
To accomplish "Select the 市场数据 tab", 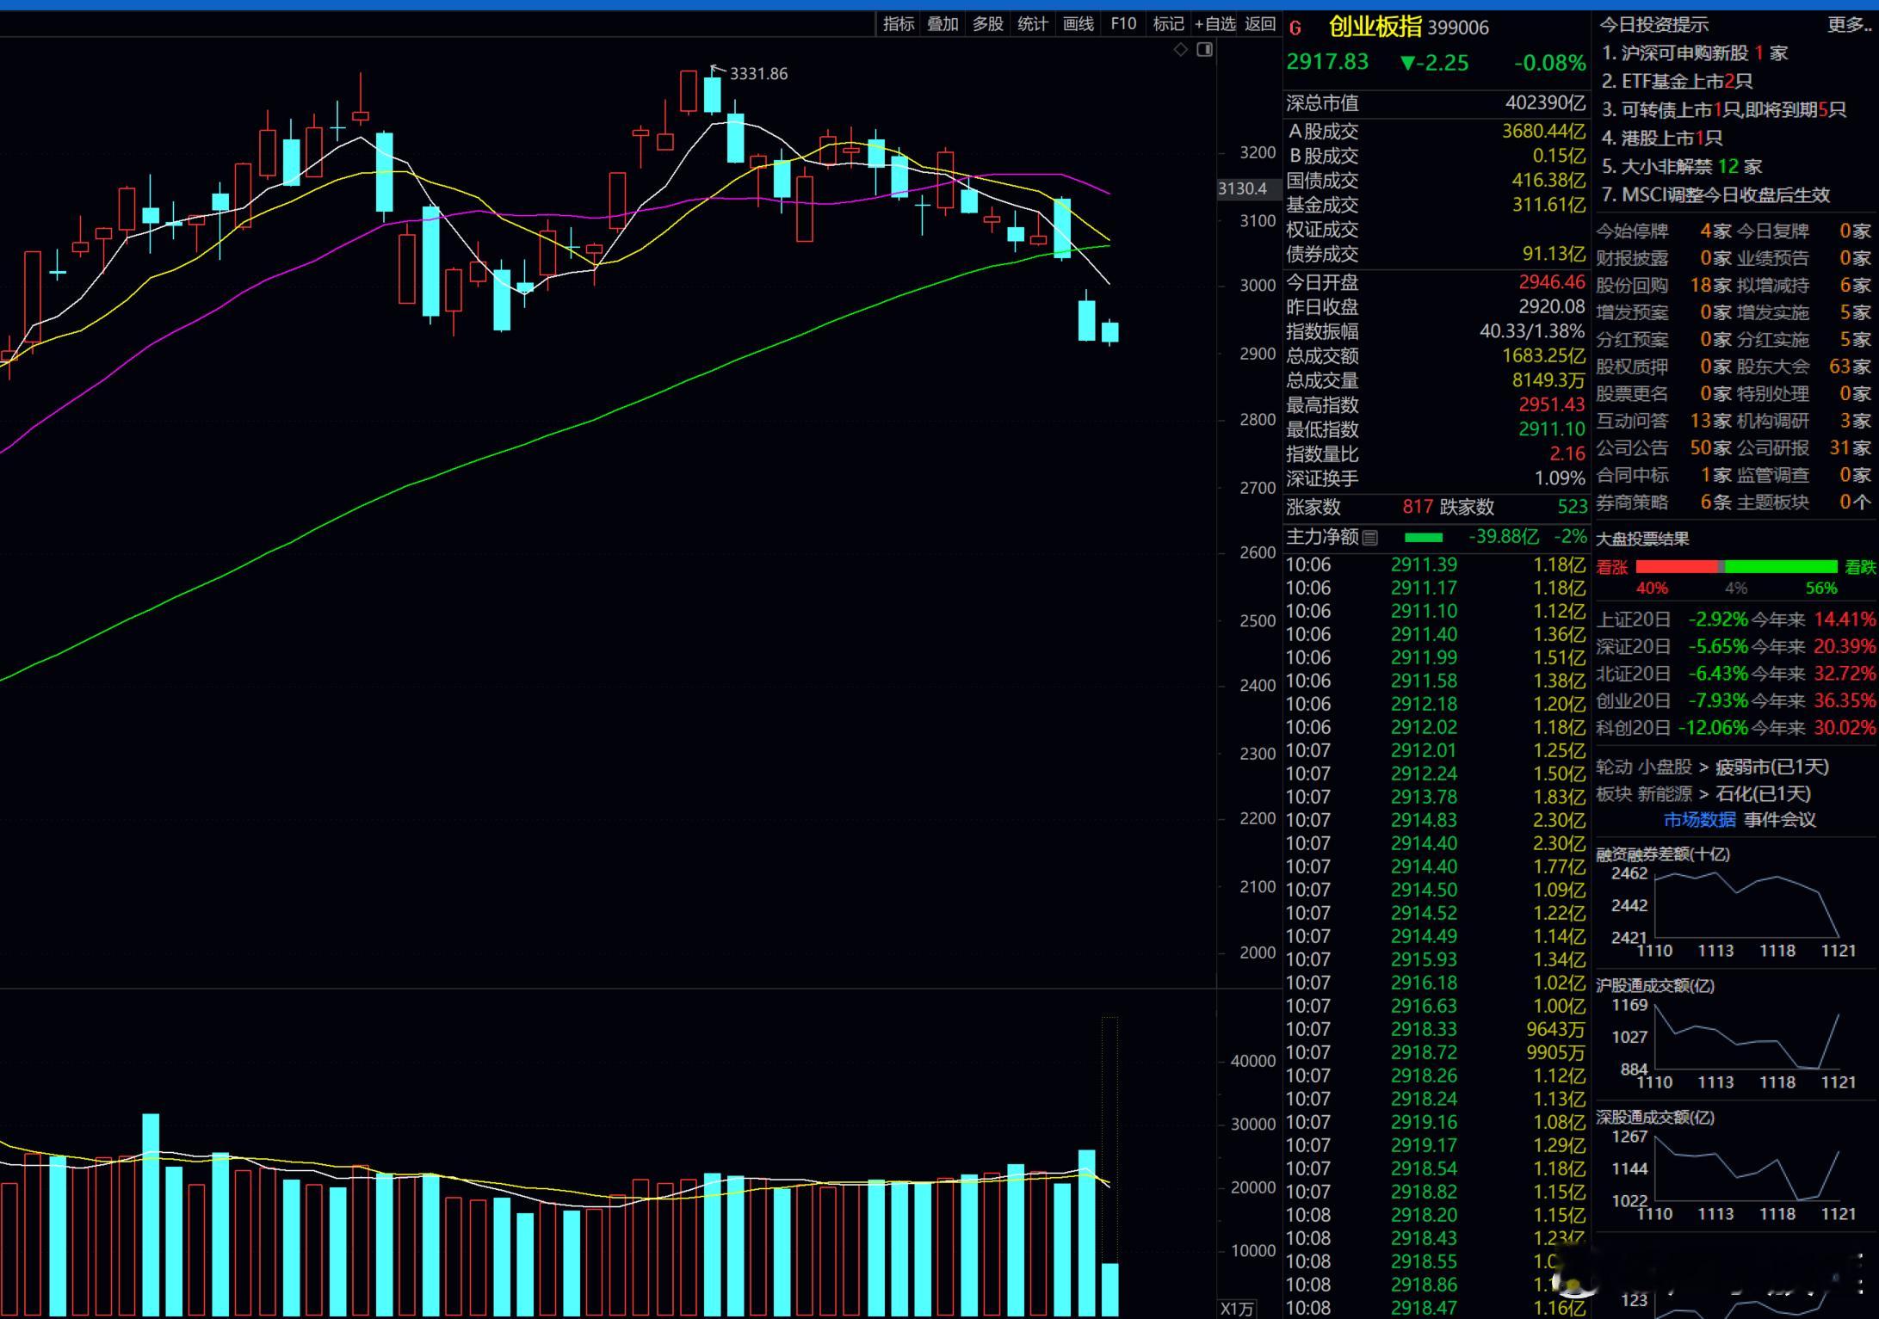I will 1699,820.
